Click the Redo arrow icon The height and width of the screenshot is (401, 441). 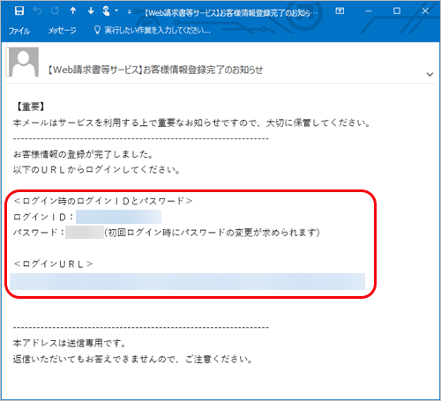tap(55, 11)
